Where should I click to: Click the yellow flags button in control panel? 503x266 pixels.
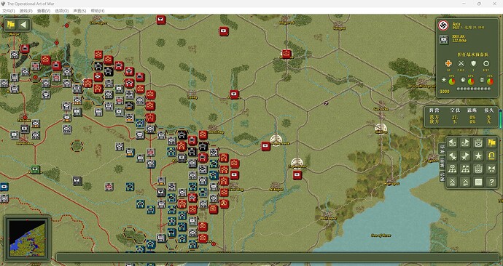click(491, 143)
